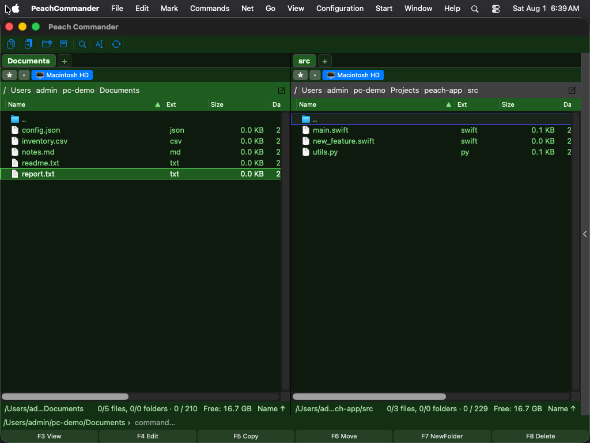Click the F3 View button

(x=50, y=436)
